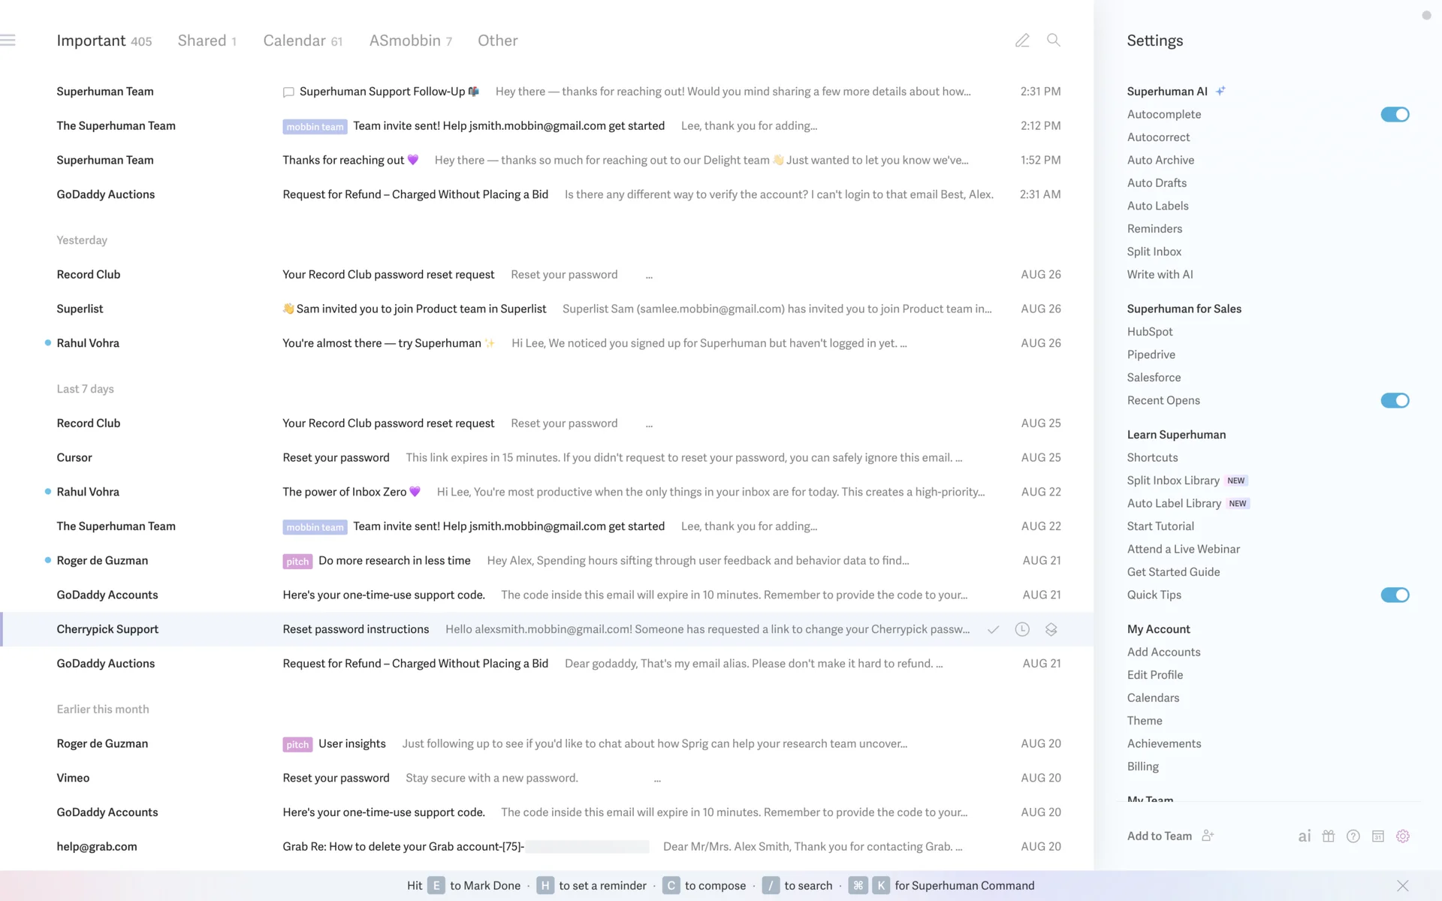Open the Shared inbox tab
This screenshot has width=1442, height=901.
tap(207, 41)
